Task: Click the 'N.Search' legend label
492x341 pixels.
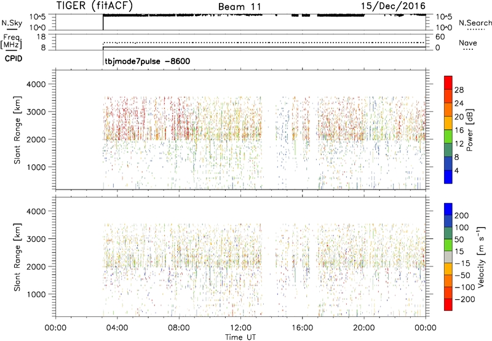Action: 475,23
